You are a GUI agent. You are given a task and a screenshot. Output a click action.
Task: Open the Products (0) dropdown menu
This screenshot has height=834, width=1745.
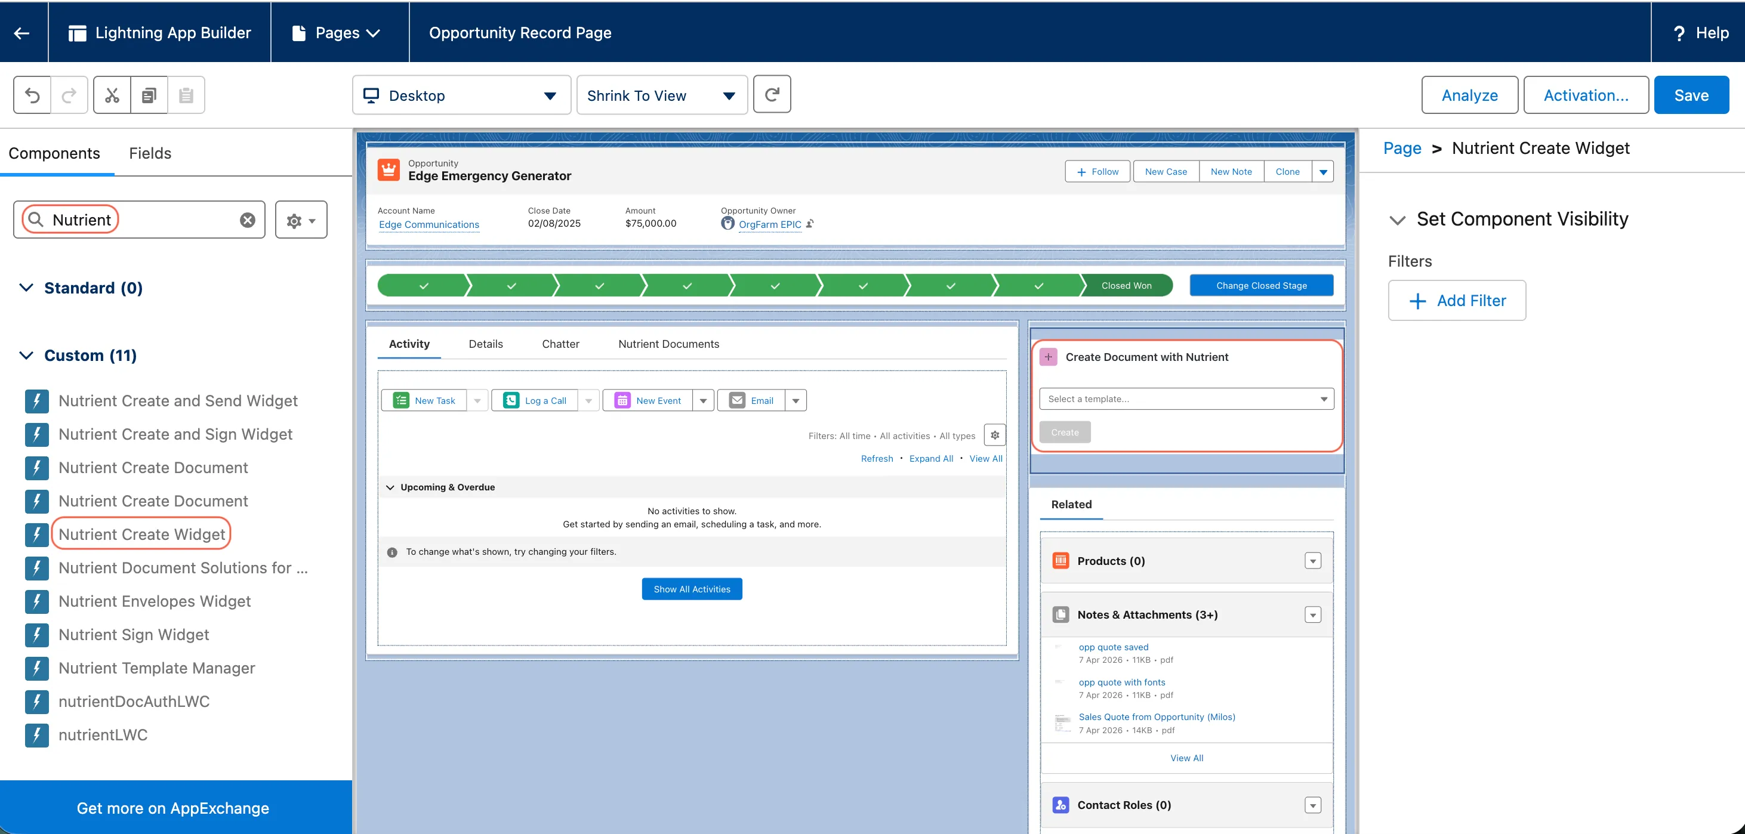tap(1313, 561)
